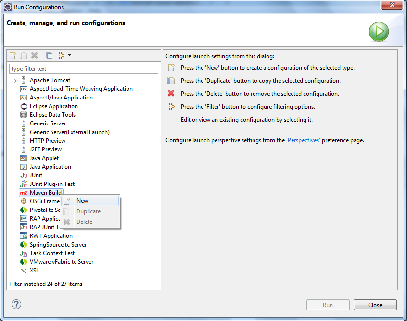Focus the type filter text field
Image resolution: width=407 pixels, height=321 pixels.
[x=84, y=69]
